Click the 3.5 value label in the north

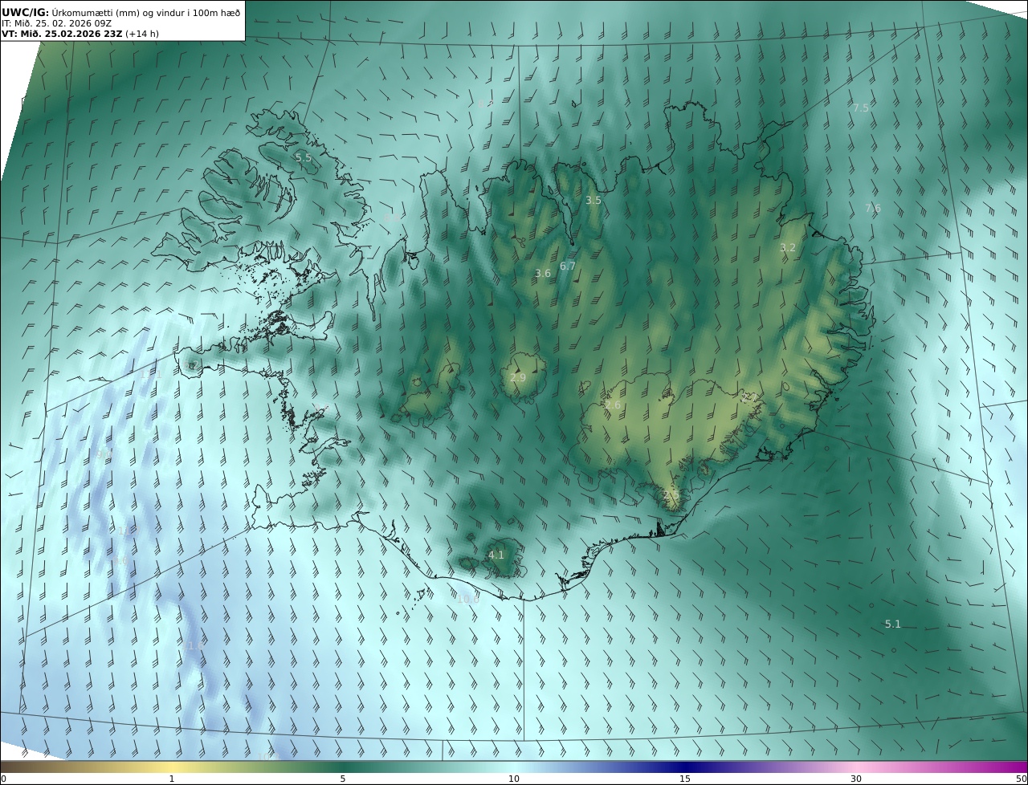pos(594,201)
